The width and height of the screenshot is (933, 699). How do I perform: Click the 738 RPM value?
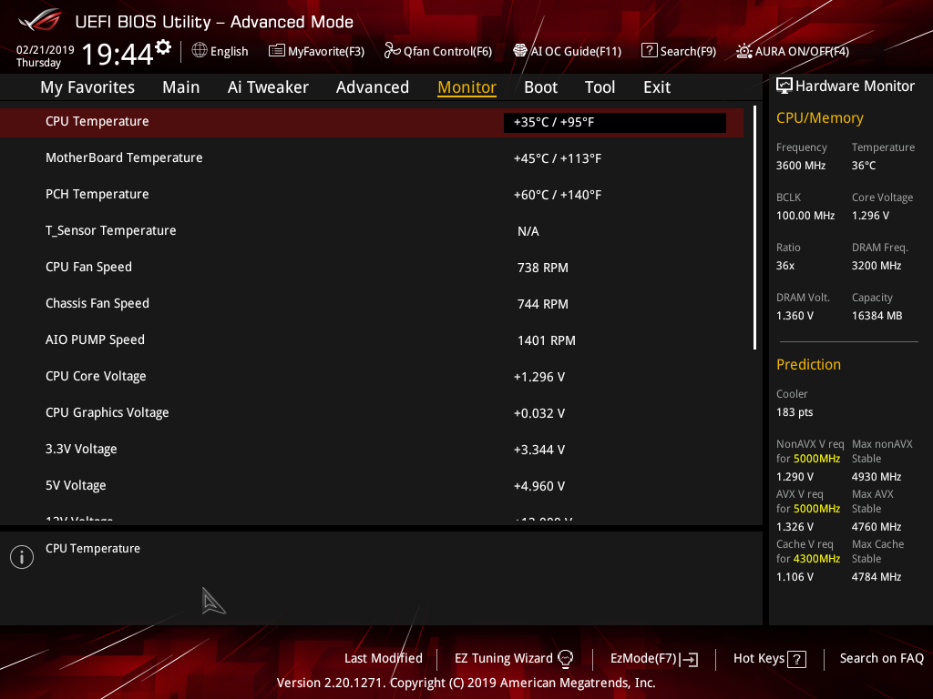(x=543, y=268)
